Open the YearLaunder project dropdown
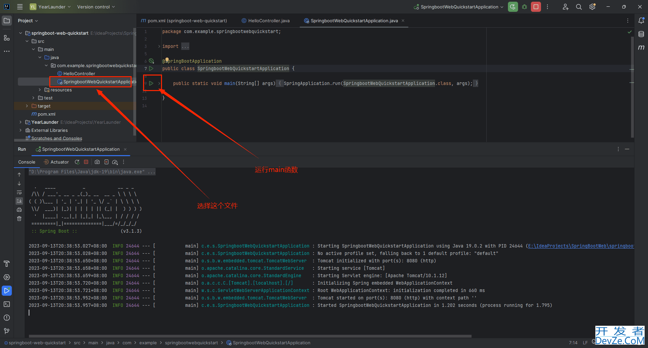Screen dimensions: 648x348 click(x=50, y=7)
